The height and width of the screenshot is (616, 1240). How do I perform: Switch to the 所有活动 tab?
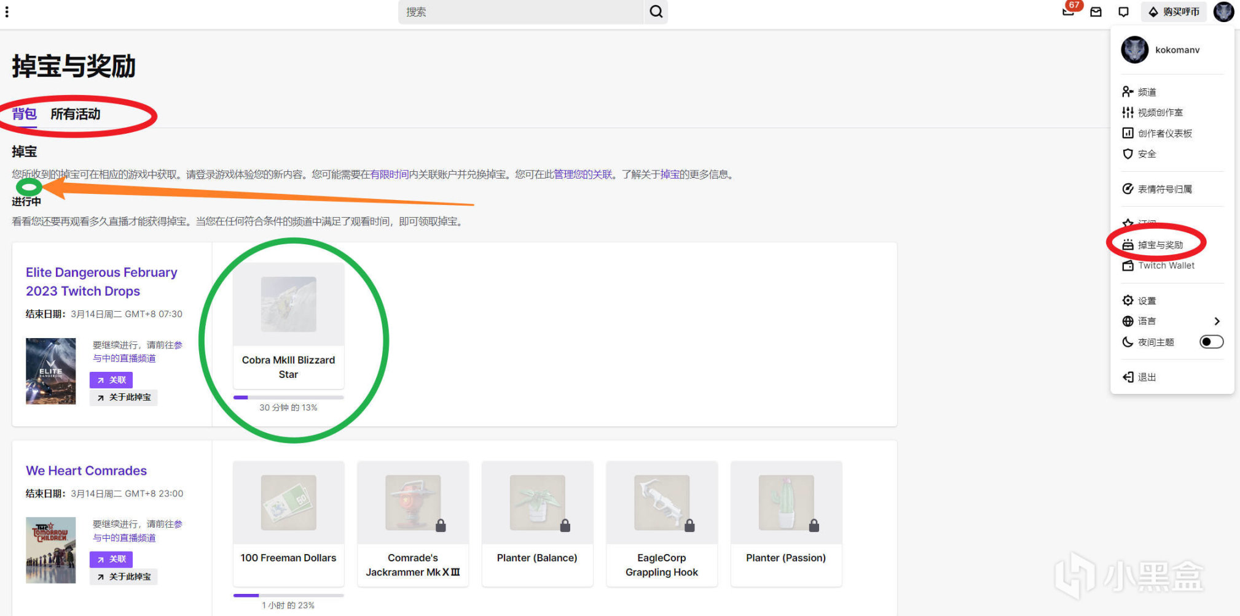(75, 114)
